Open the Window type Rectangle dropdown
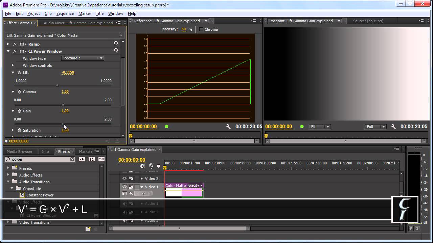This screenshot has width=433, height=243. coord(83,58)
